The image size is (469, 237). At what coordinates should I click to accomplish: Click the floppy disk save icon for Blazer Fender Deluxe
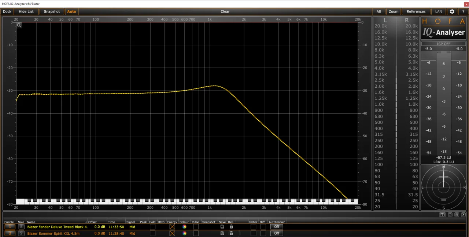[222, 227]
